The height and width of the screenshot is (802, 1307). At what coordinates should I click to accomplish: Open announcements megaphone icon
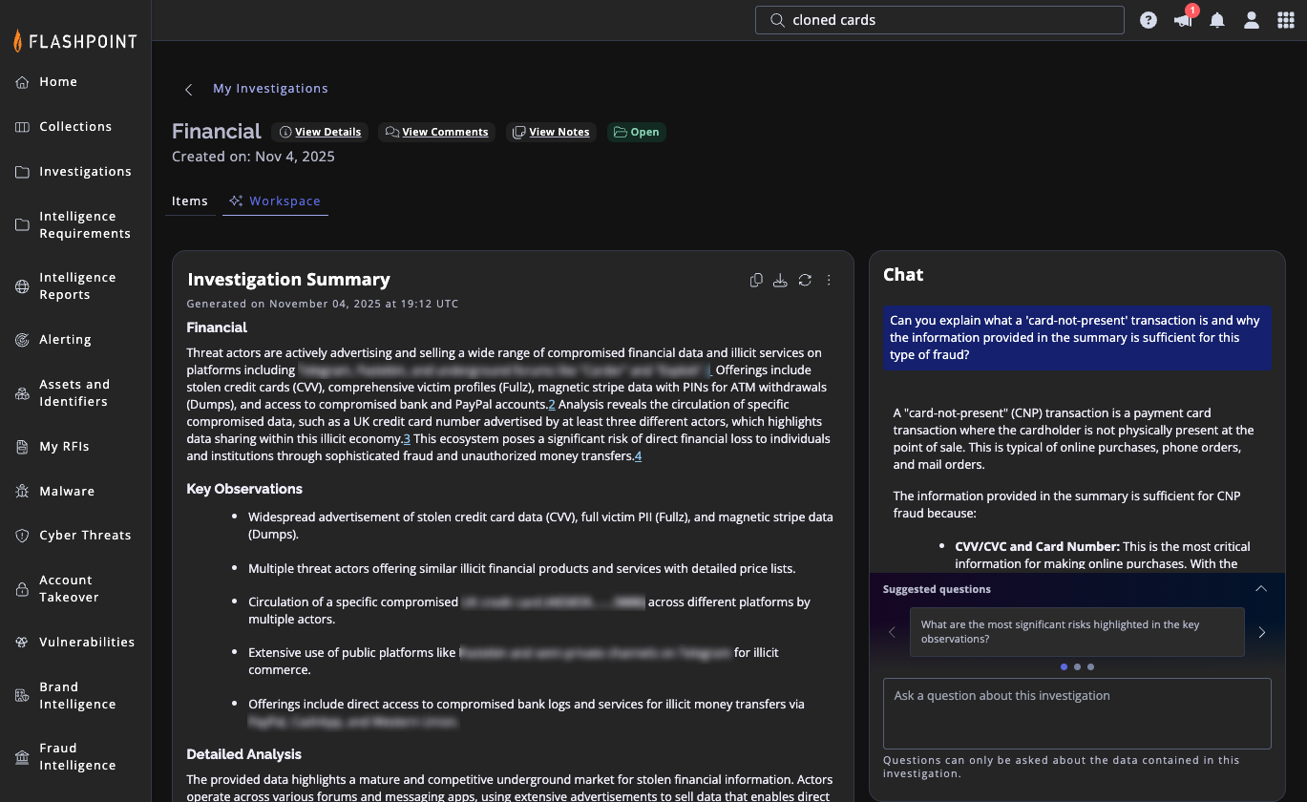click(1183, 20)
